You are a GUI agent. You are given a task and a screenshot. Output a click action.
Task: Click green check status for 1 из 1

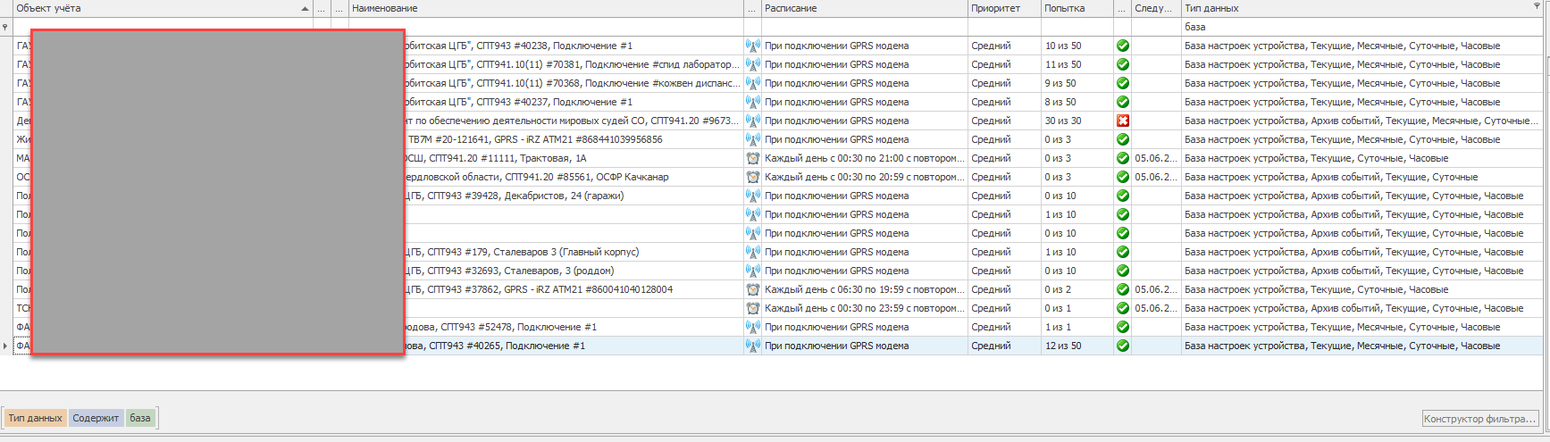pyautogui.click(x=1123, y=327)
